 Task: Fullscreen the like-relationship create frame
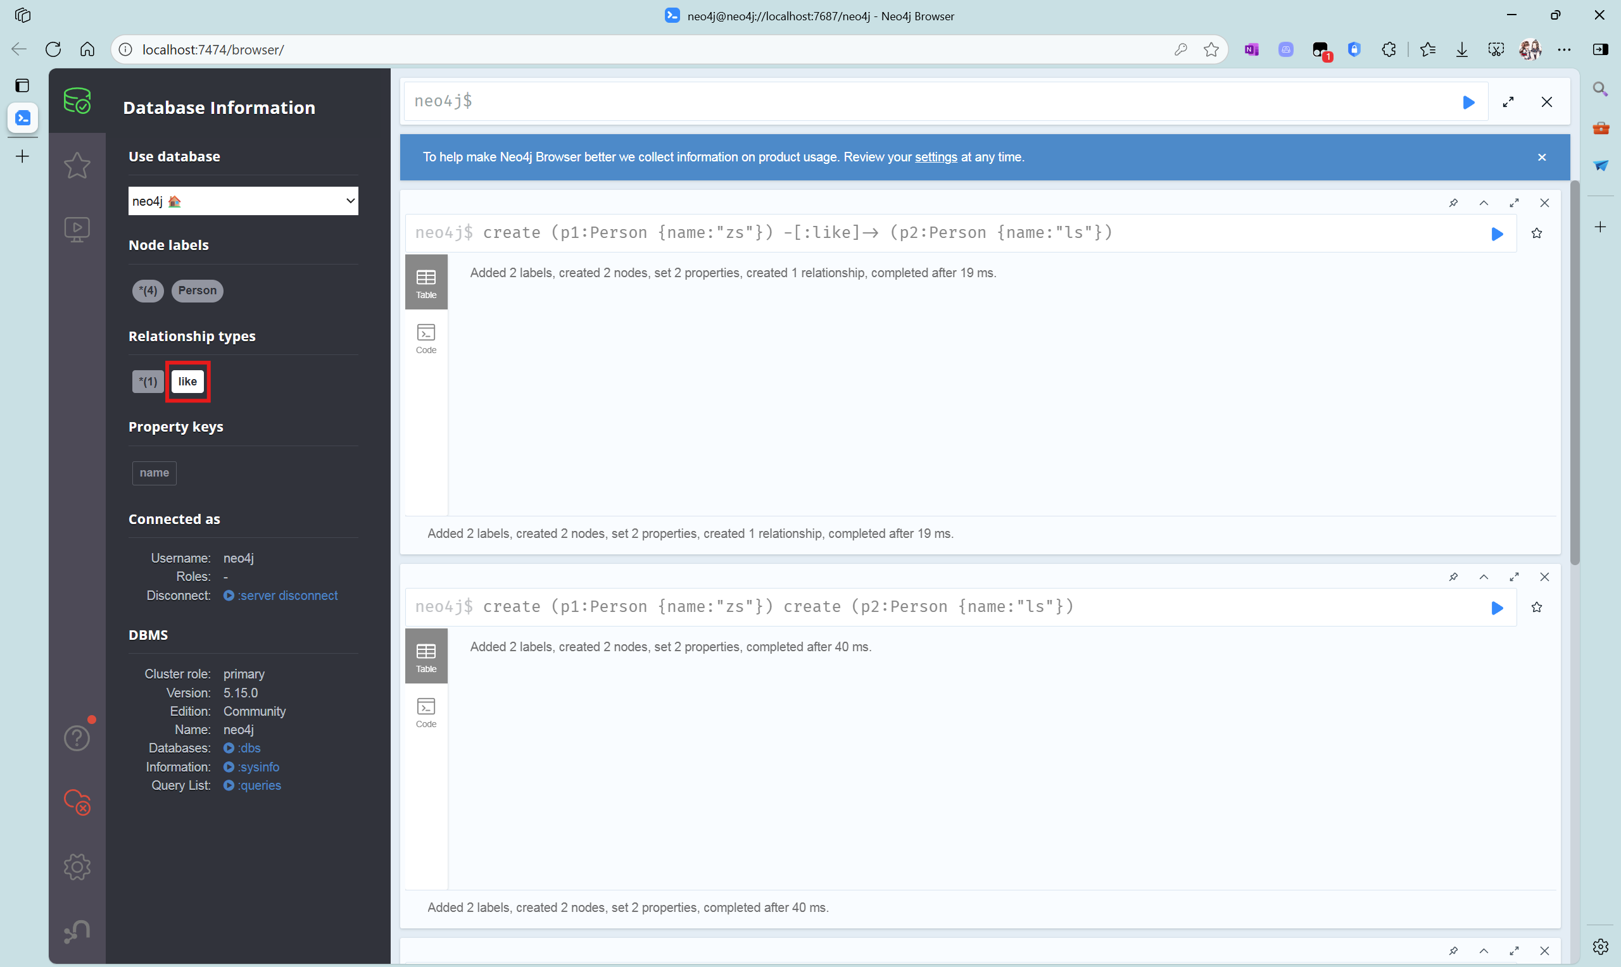coord(1514,203)
